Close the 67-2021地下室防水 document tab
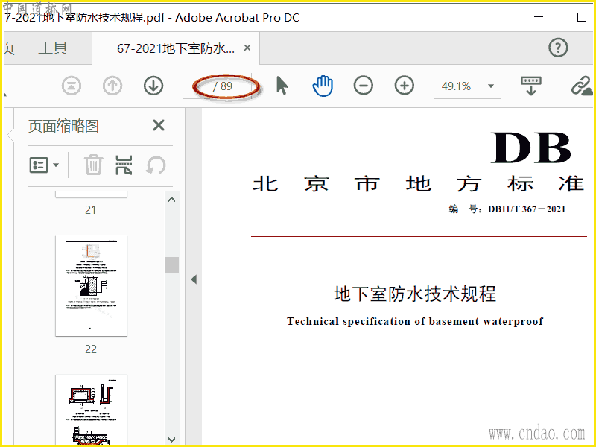Viewport: 596px width, 447px height. [x=247, y=48]
